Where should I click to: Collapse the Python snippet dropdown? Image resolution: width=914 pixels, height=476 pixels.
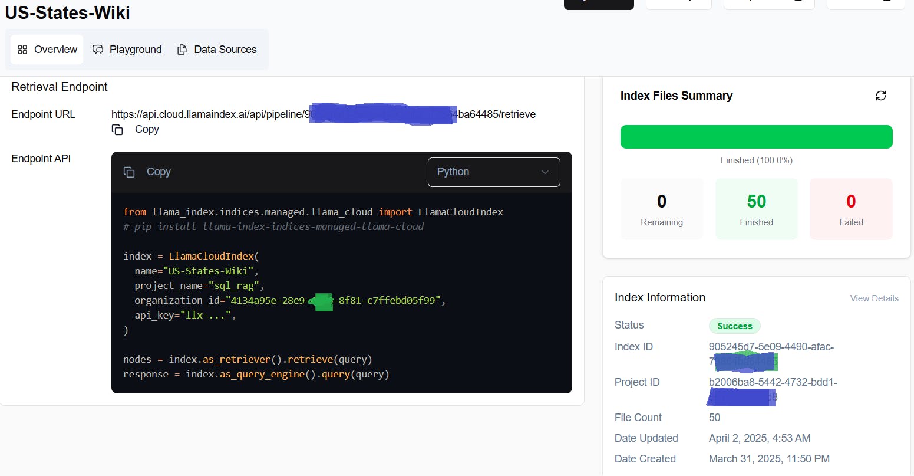coord(494,172)
